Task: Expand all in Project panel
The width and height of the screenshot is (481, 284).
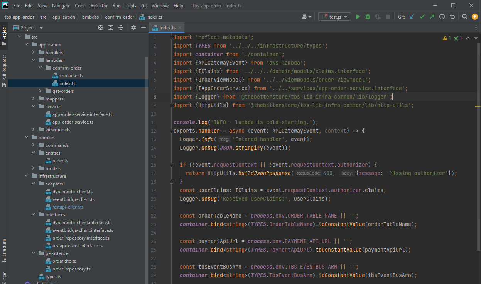Action: pyautogui.click(x=111, y=27)
